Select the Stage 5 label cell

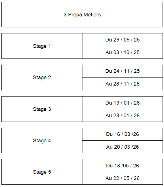(x=42, y=172)
